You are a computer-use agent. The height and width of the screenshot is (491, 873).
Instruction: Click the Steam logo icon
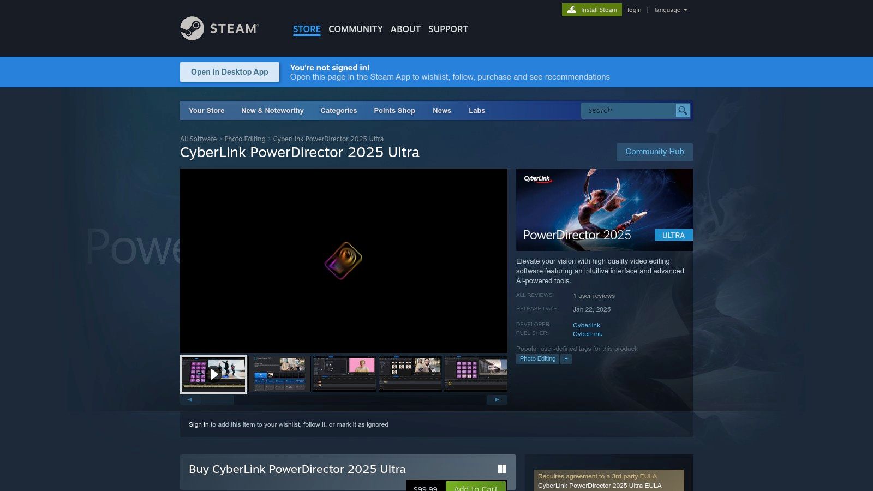192,28
